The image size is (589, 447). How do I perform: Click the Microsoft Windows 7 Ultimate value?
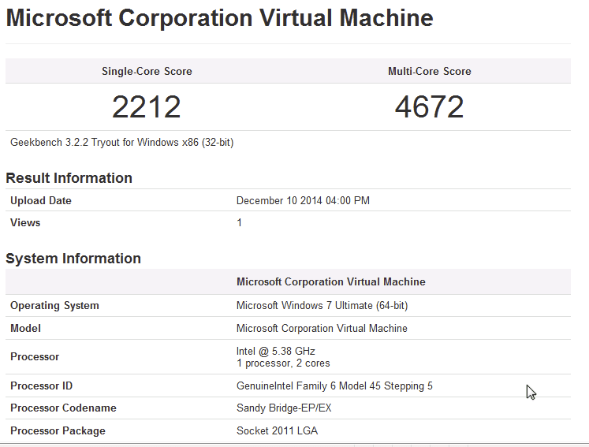pyautogui.click(x=322, y=306)
